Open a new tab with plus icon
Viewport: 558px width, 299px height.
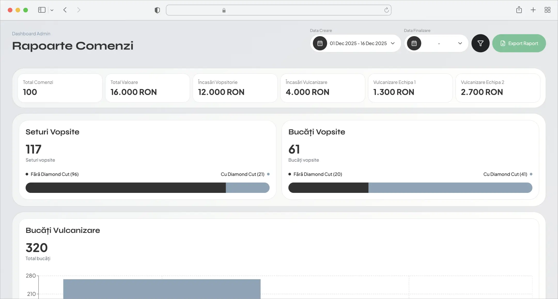pos(533,10)
